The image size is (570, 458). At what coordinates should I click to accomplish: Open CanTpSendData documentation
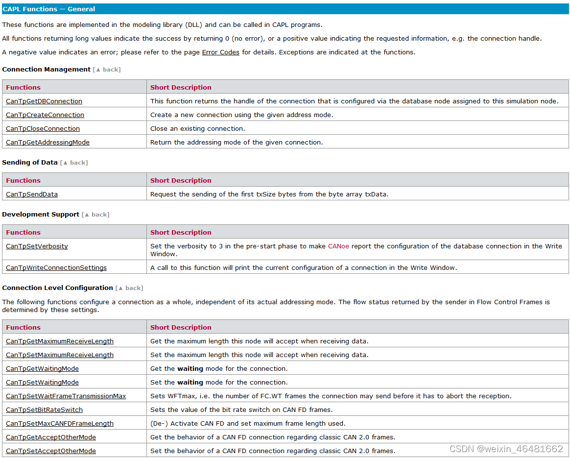[x=31, y=194]
